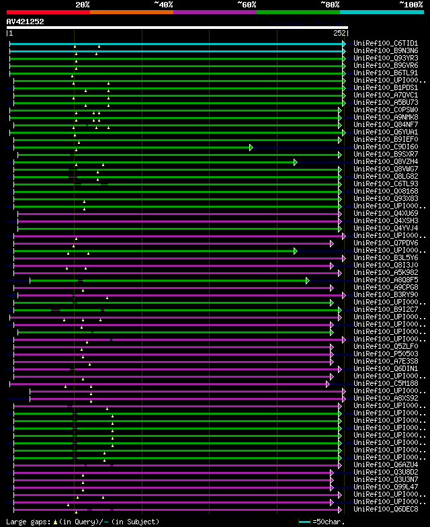
Task: Select the UniRef100_Q6DIN1 label
Action: pyautogui.click(x=386, y=368)
